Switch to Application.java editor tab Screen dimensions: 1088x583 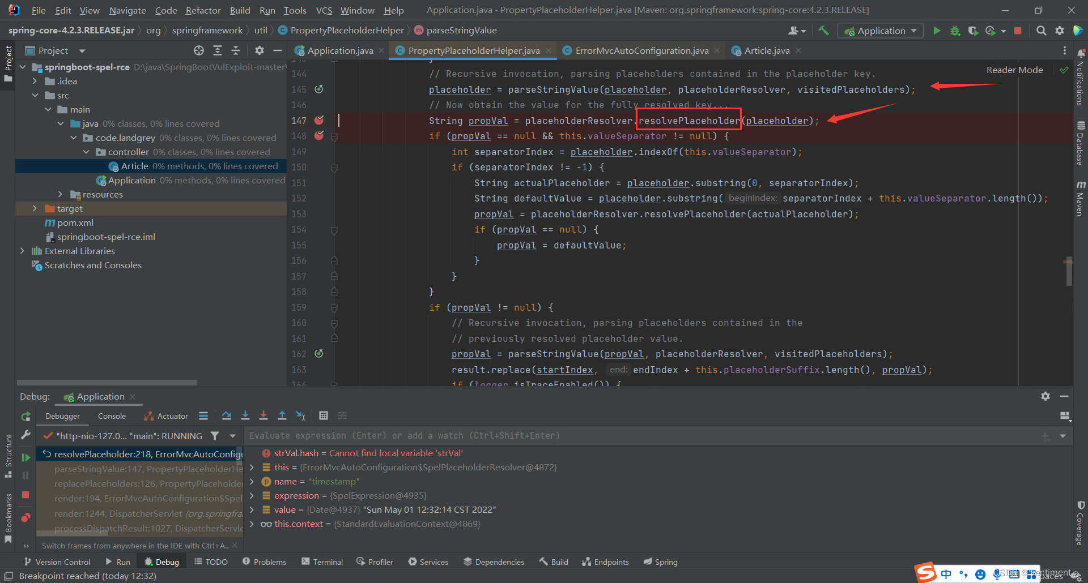(340, 50)
